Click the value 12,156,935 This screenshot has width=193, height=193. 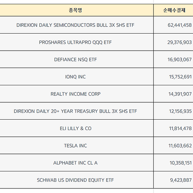(x=180, y=111)
